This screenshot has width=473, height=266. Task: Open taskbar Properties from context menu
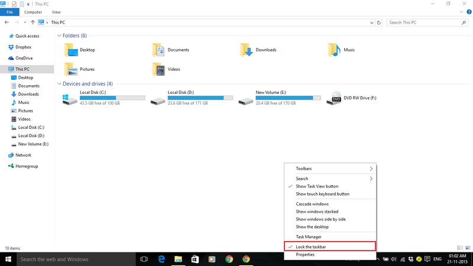point(330,255)
